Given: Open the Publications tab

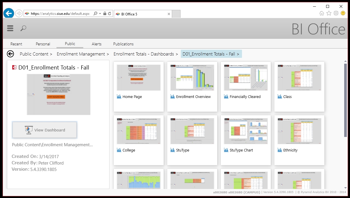Looking at the screenshot, I should pyautogui.click(x=123, y=44).
